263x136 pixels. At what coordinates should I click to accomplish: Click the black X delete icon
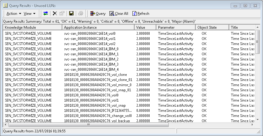pos(55,14)
